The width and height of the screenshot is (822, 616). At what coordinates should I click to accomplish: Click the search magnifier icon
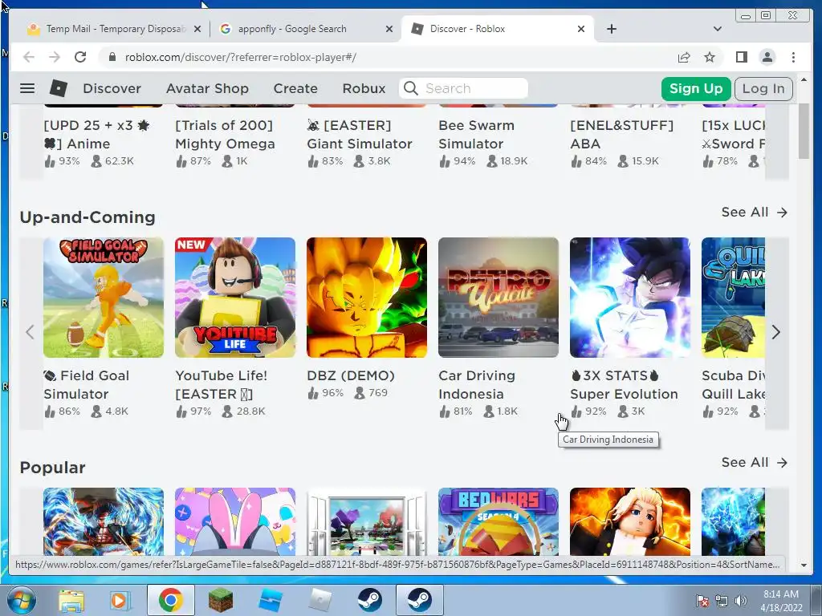click(411, 88)
